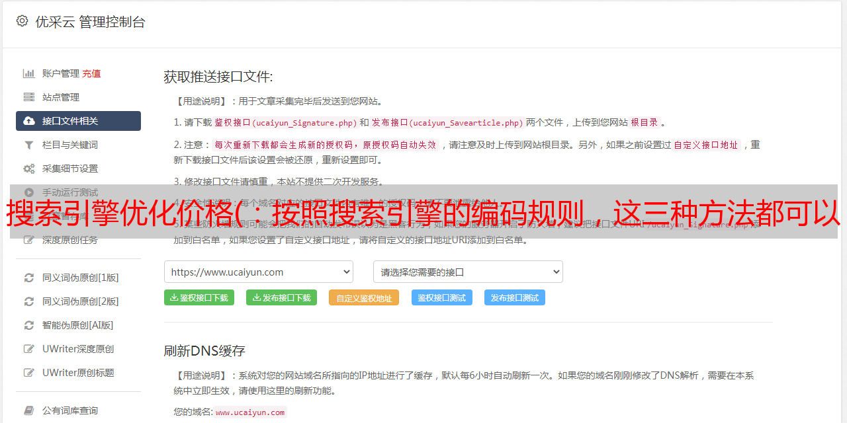Click the red 充值 link

pos(91,73)
